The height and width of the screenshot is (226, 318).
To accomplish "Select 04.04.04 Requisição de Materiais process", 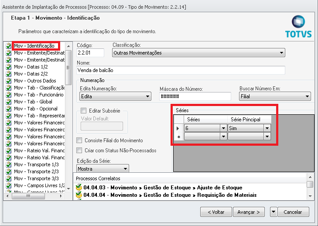I will tap(170, 195).
